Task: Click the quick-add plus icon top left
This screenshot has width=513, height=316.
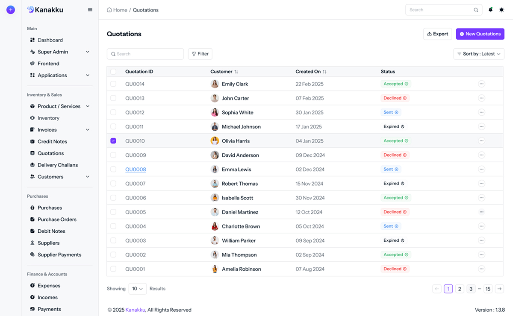Action: [10, 9]
